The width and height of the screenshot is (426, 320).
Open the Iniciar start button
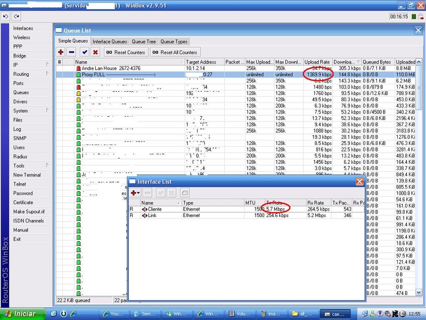22,314
